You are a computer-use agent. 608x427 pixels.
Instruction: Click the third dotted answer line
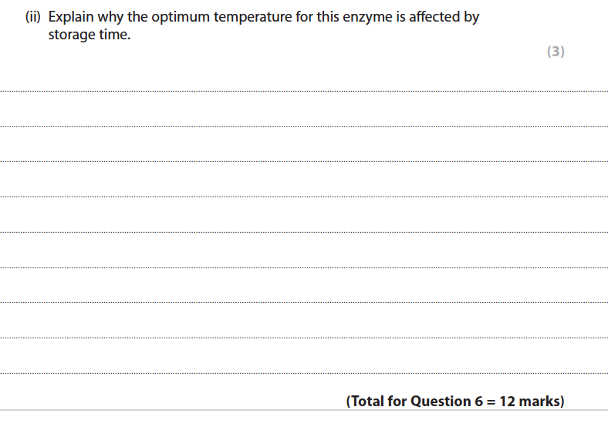pos(304,162)
